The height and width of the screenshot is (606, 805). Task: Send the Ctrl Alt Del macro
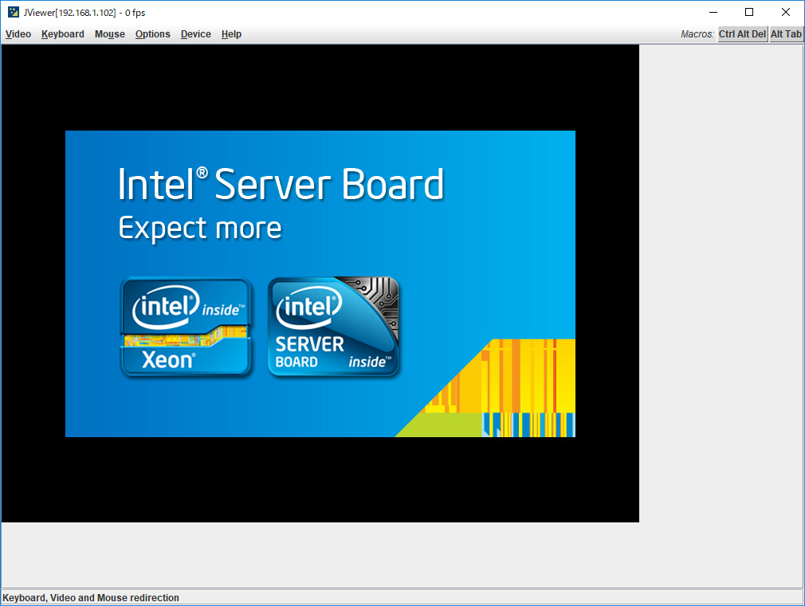(x=742, y=34)
